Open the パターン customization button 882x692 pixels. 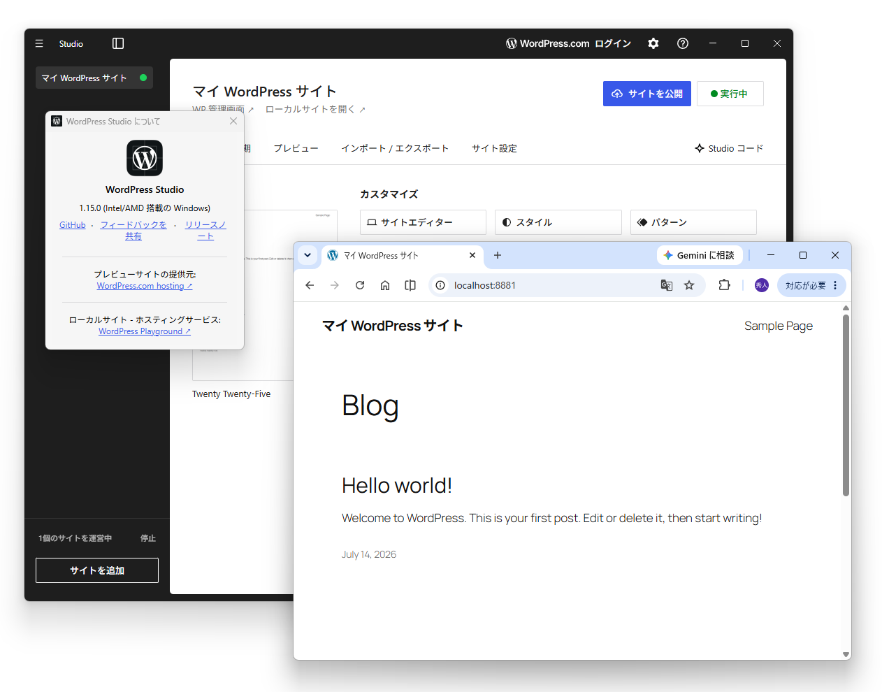(x=693, y=222)
